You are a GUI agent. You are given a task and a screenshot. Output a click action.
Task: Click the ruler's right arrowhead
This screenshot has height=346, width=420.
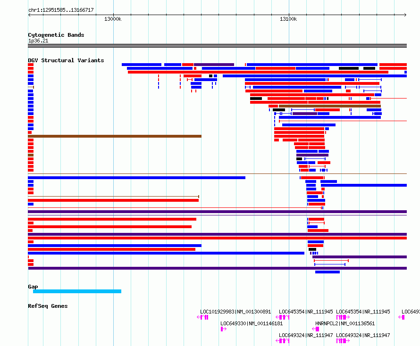(405, 15)
